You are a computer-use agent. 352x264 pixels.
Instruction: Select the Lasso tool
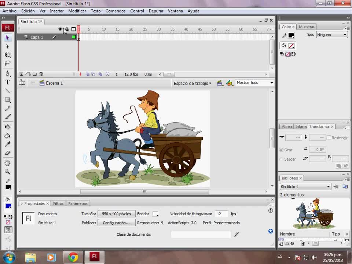coord(7,63)
